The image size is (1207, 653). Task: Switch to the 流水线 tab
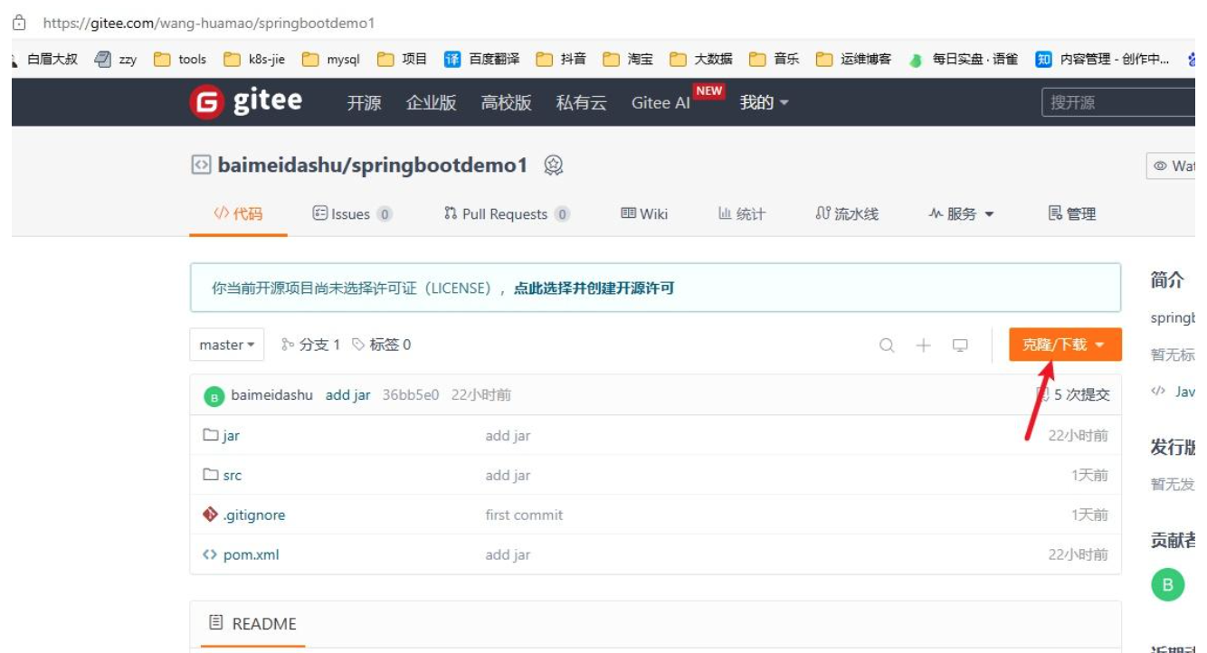(847, 214)
